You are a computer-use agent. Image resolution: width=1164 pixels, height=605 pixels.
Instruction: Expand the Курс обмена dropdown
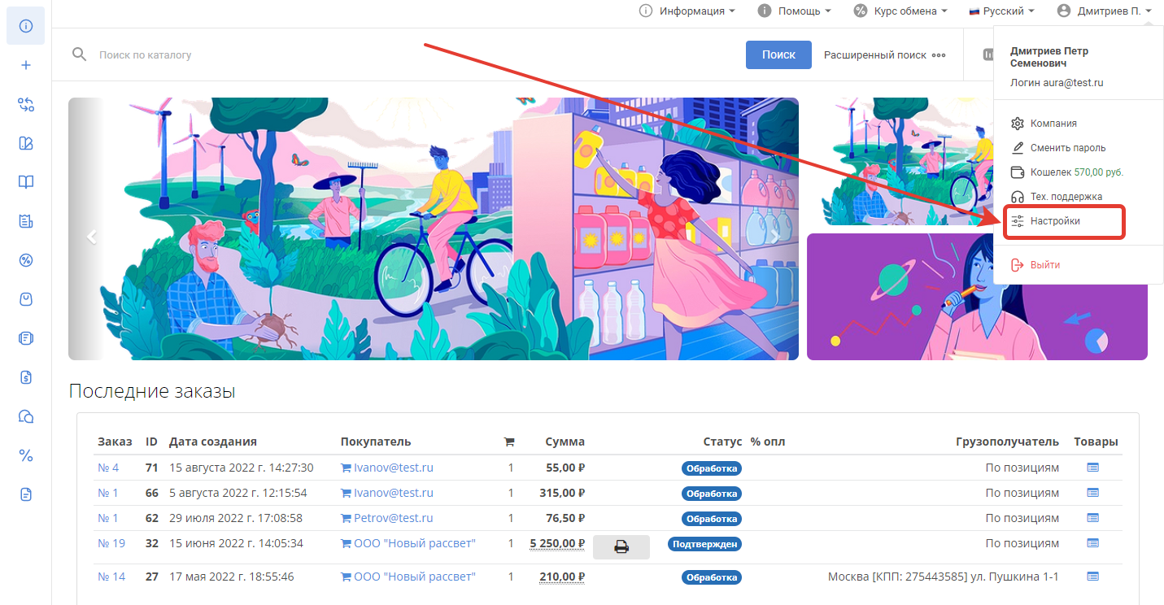[x=900, y=11]
